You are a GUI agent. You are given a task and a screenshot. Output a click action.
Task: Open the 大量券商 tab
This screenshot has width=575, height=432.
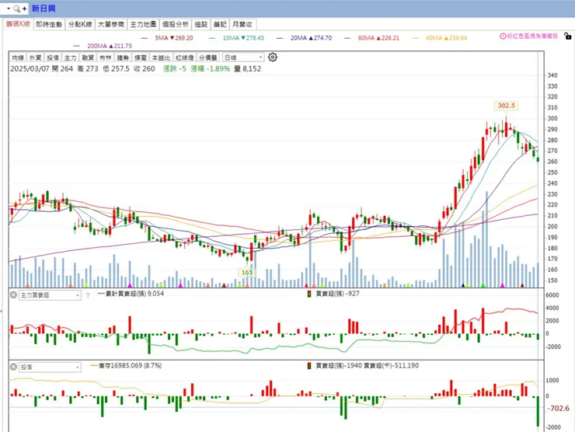pos(111,25)
